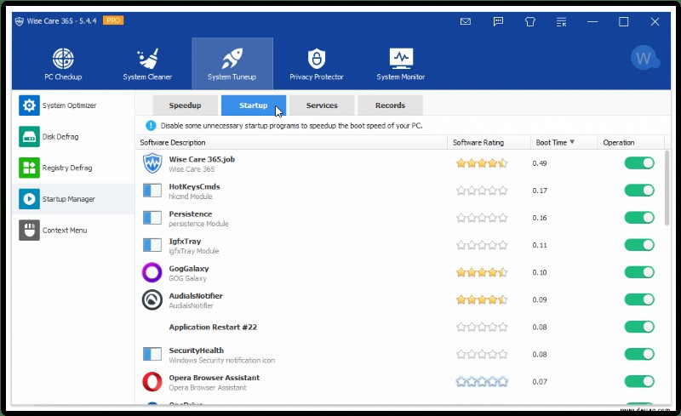
Task: Click the user avatar W icon
Action: pyautogui.click(x=644, y=58)
